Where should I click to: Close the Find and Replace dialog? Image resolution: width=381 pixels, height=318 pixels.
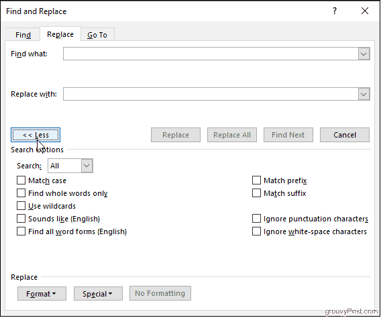point(365,11)
